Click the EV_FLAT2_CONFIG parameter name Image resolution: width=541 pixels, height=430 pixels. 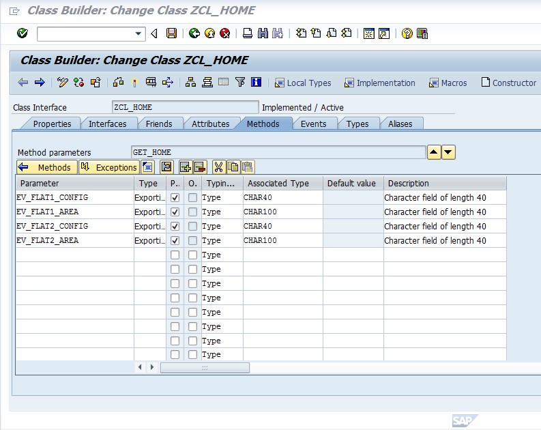(53, 227)
